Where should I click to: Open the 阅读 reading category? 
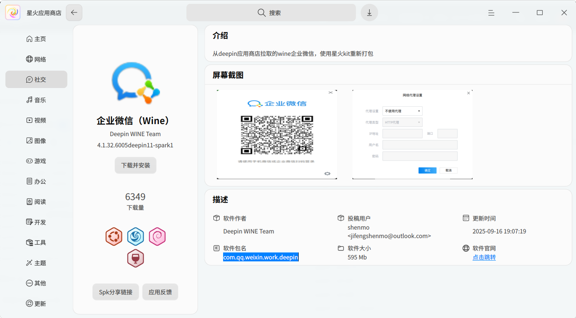coord(36,202)
